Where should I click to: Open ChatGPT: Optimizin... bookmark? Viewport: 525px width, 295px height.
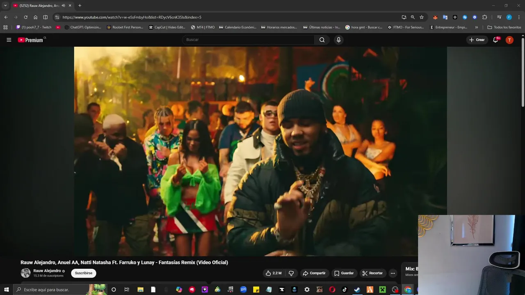pyautogui.click(x=83, y=27)
